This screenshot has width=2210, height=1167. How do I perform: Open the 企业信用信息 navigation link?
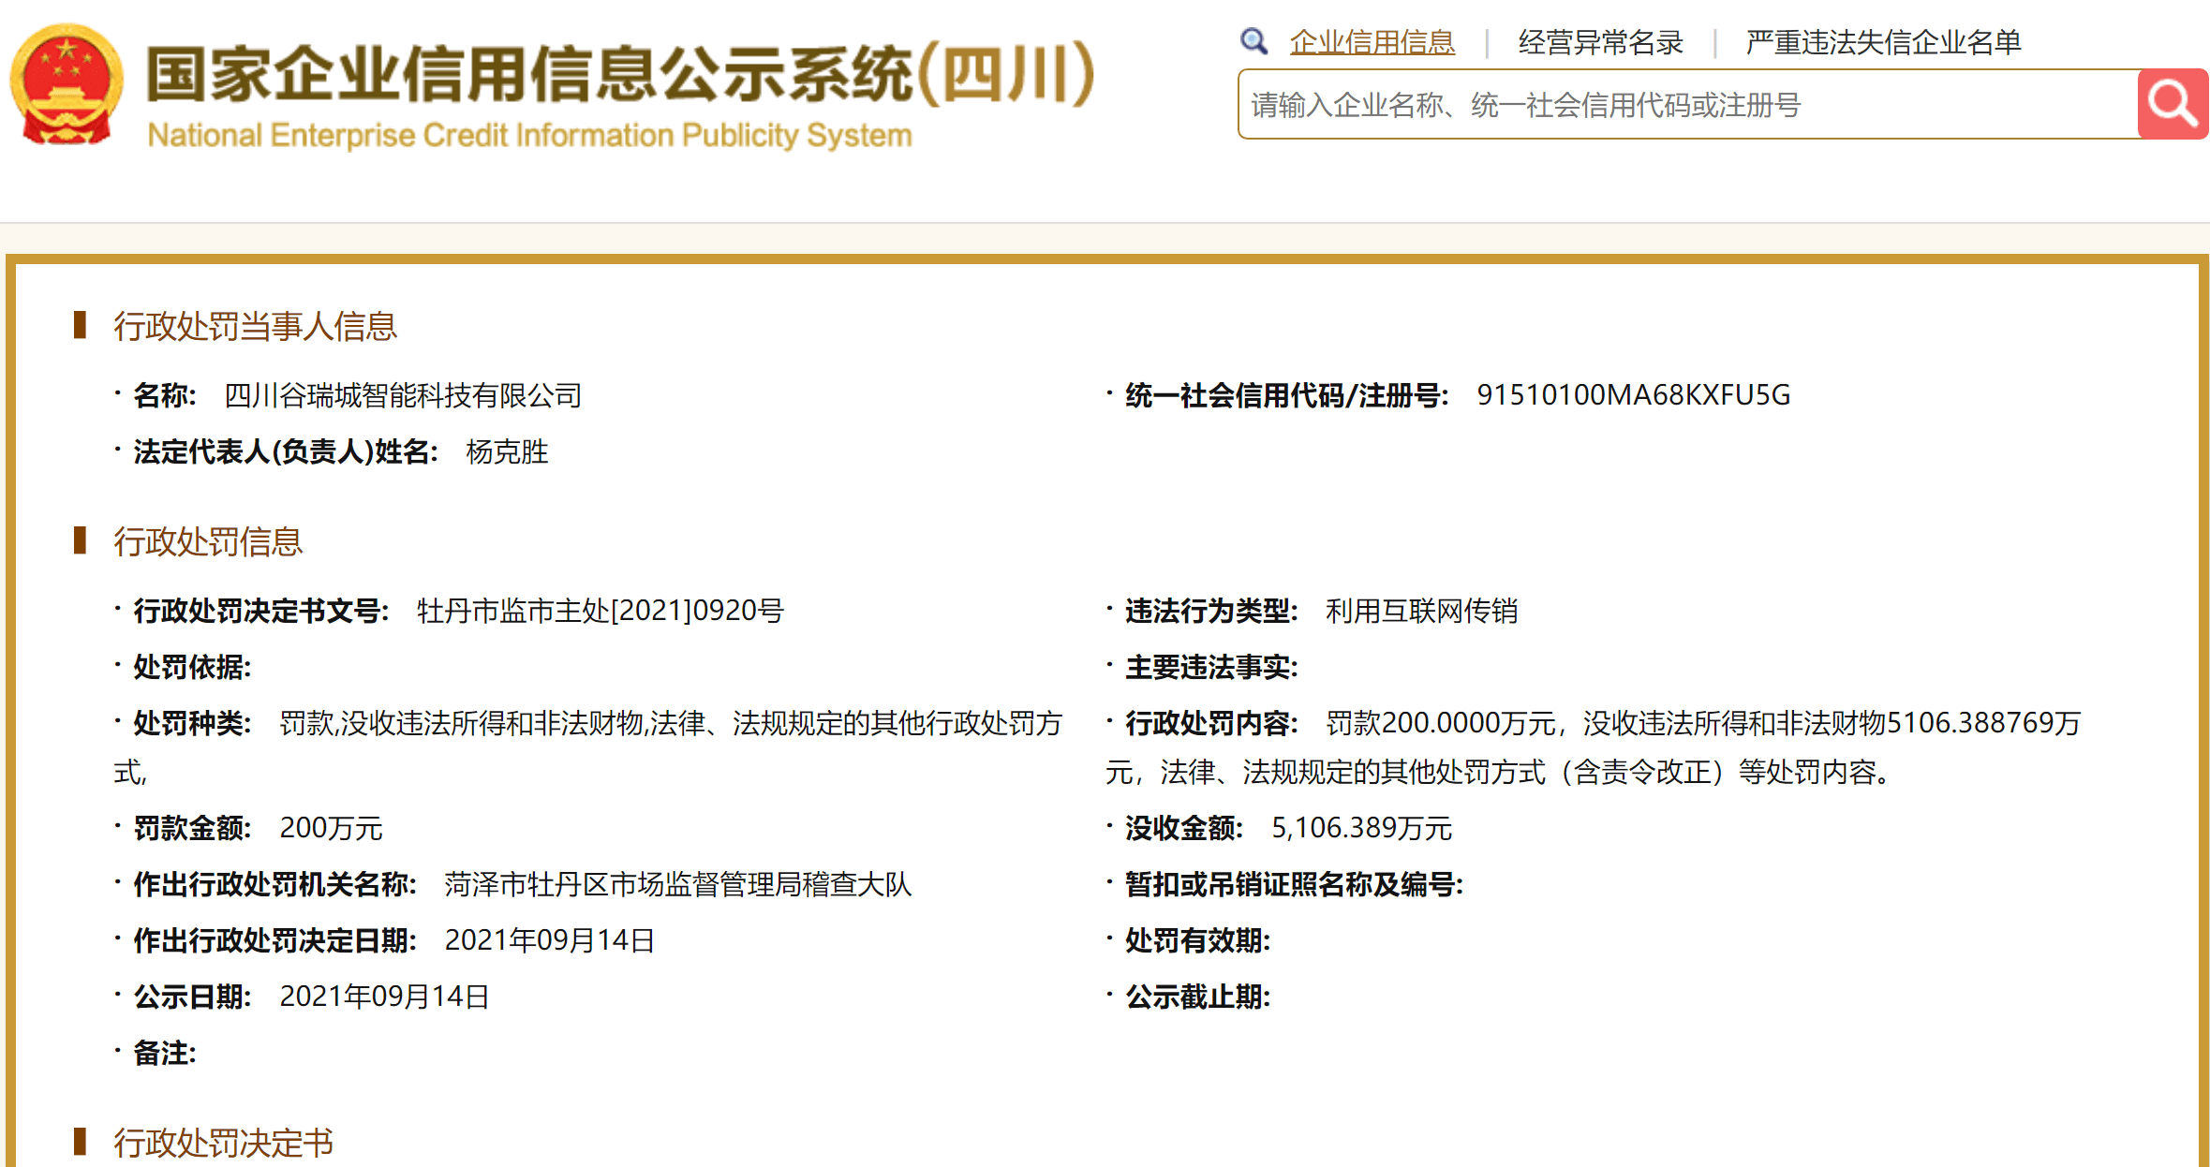pos(1373,41)
